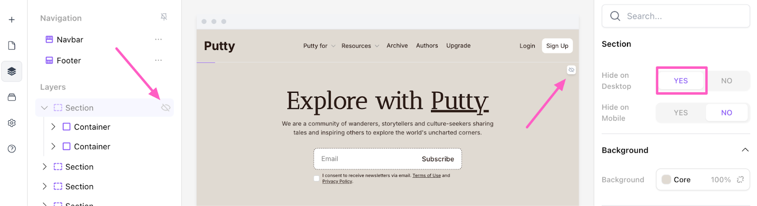Toggle hidden-eye icon on the Section layer

coord(166,108)
